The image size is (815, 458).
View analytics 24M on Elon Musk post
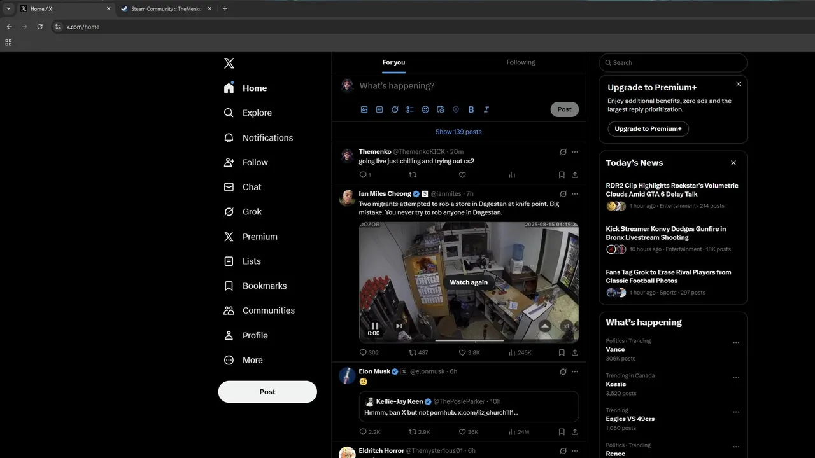[x=518, y=432]
